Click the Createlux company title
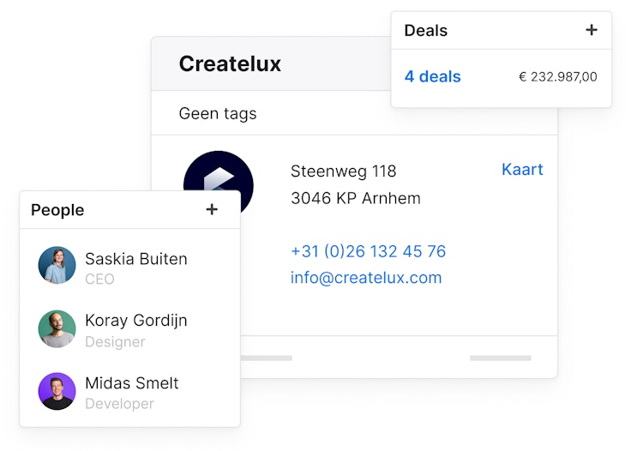This screenshot has height=451, width=631. click(230, 63)
